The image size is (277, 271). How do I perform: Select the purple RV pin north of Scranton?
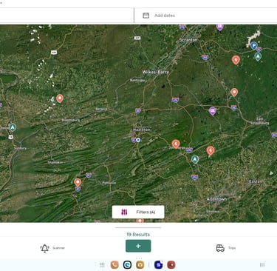click(220, 27)
